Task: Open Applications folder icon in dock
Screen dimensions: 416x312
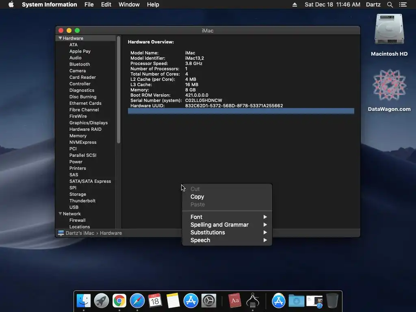Action: click(x=279, y=301)
